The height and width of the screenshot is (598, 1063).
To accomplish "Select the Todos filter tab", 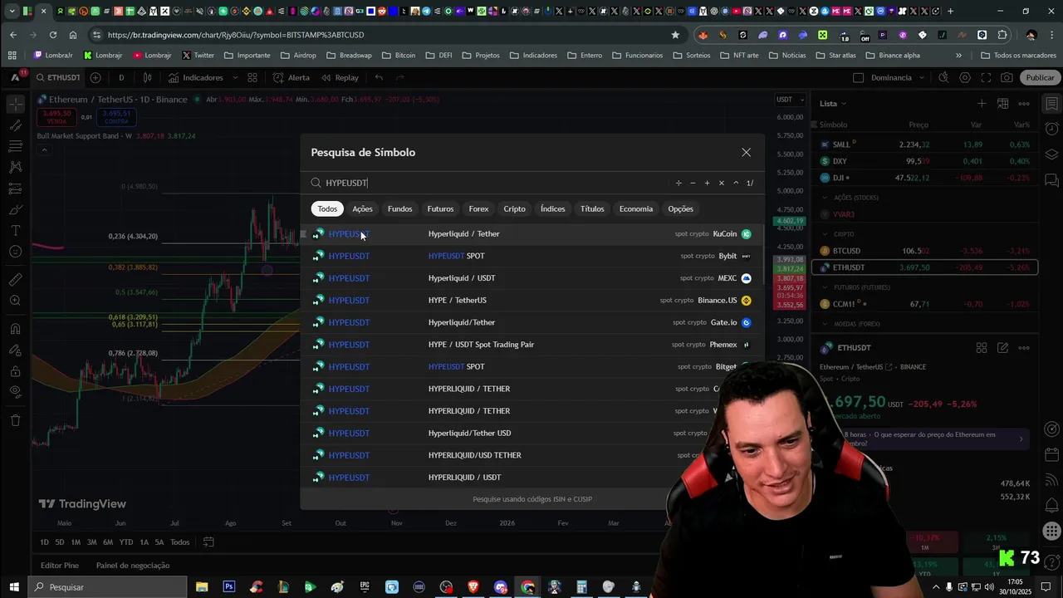I will click(327, 208).
